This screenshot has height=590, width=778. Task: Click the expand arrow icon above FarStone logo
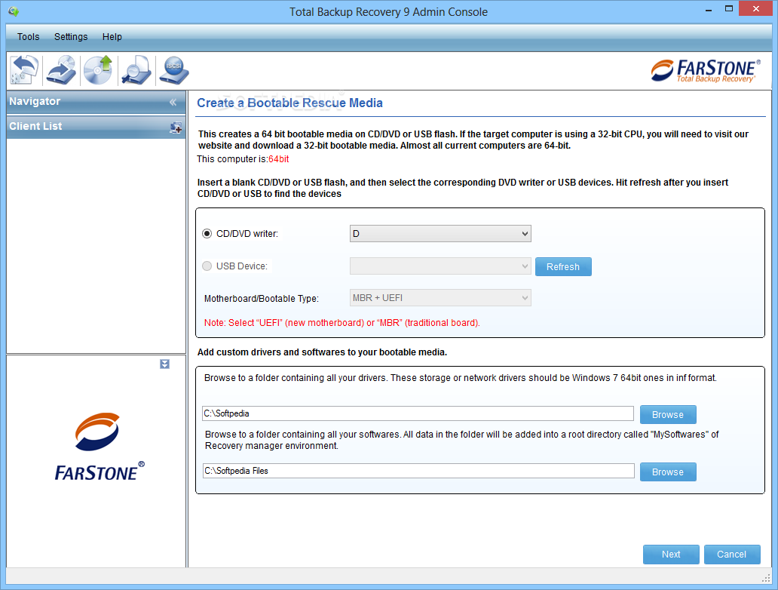165,364
